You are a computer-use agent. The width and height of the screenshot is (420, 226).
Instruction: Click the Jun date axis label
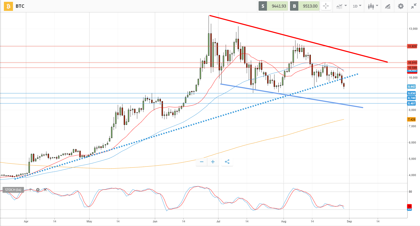point(155,221)
